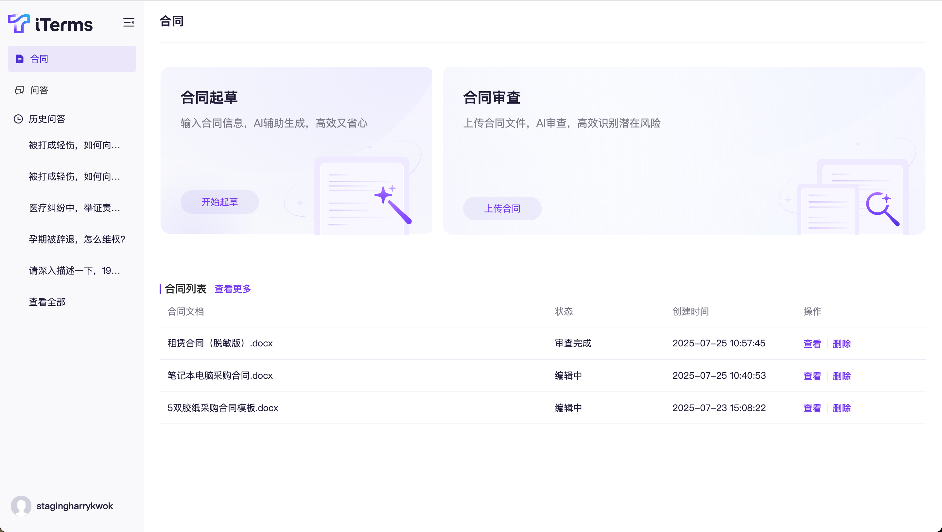Delete 笔记本电脑采购合同.docx via 删除
This screenshot has height=532, width=942.
coord(842,375)
